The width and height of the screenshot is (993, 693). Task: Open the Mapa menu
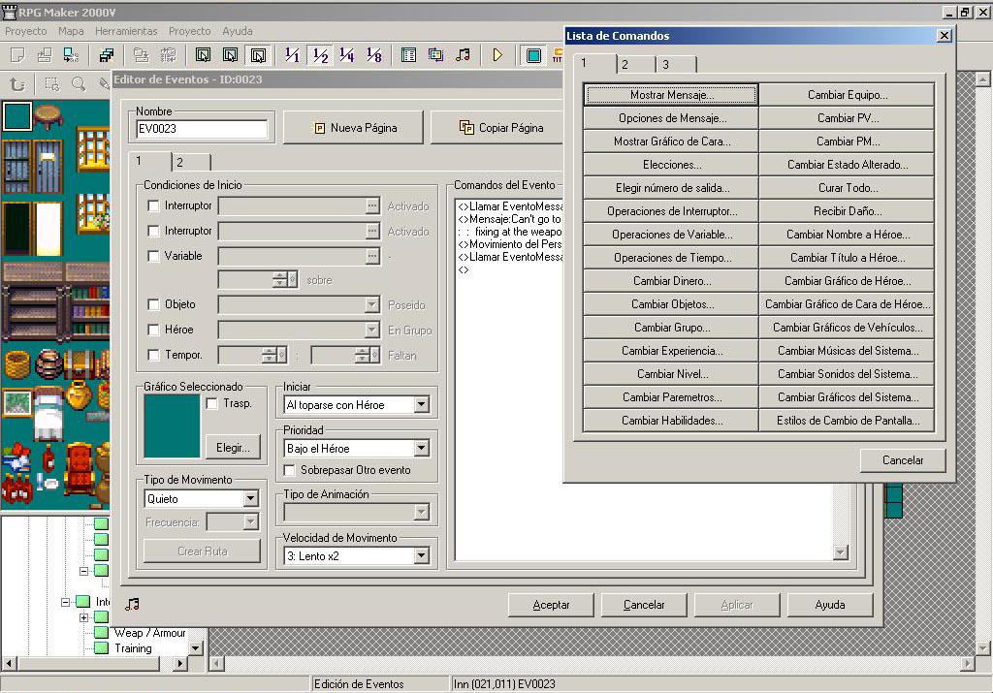pyautogui.click(x=71, y=31)
